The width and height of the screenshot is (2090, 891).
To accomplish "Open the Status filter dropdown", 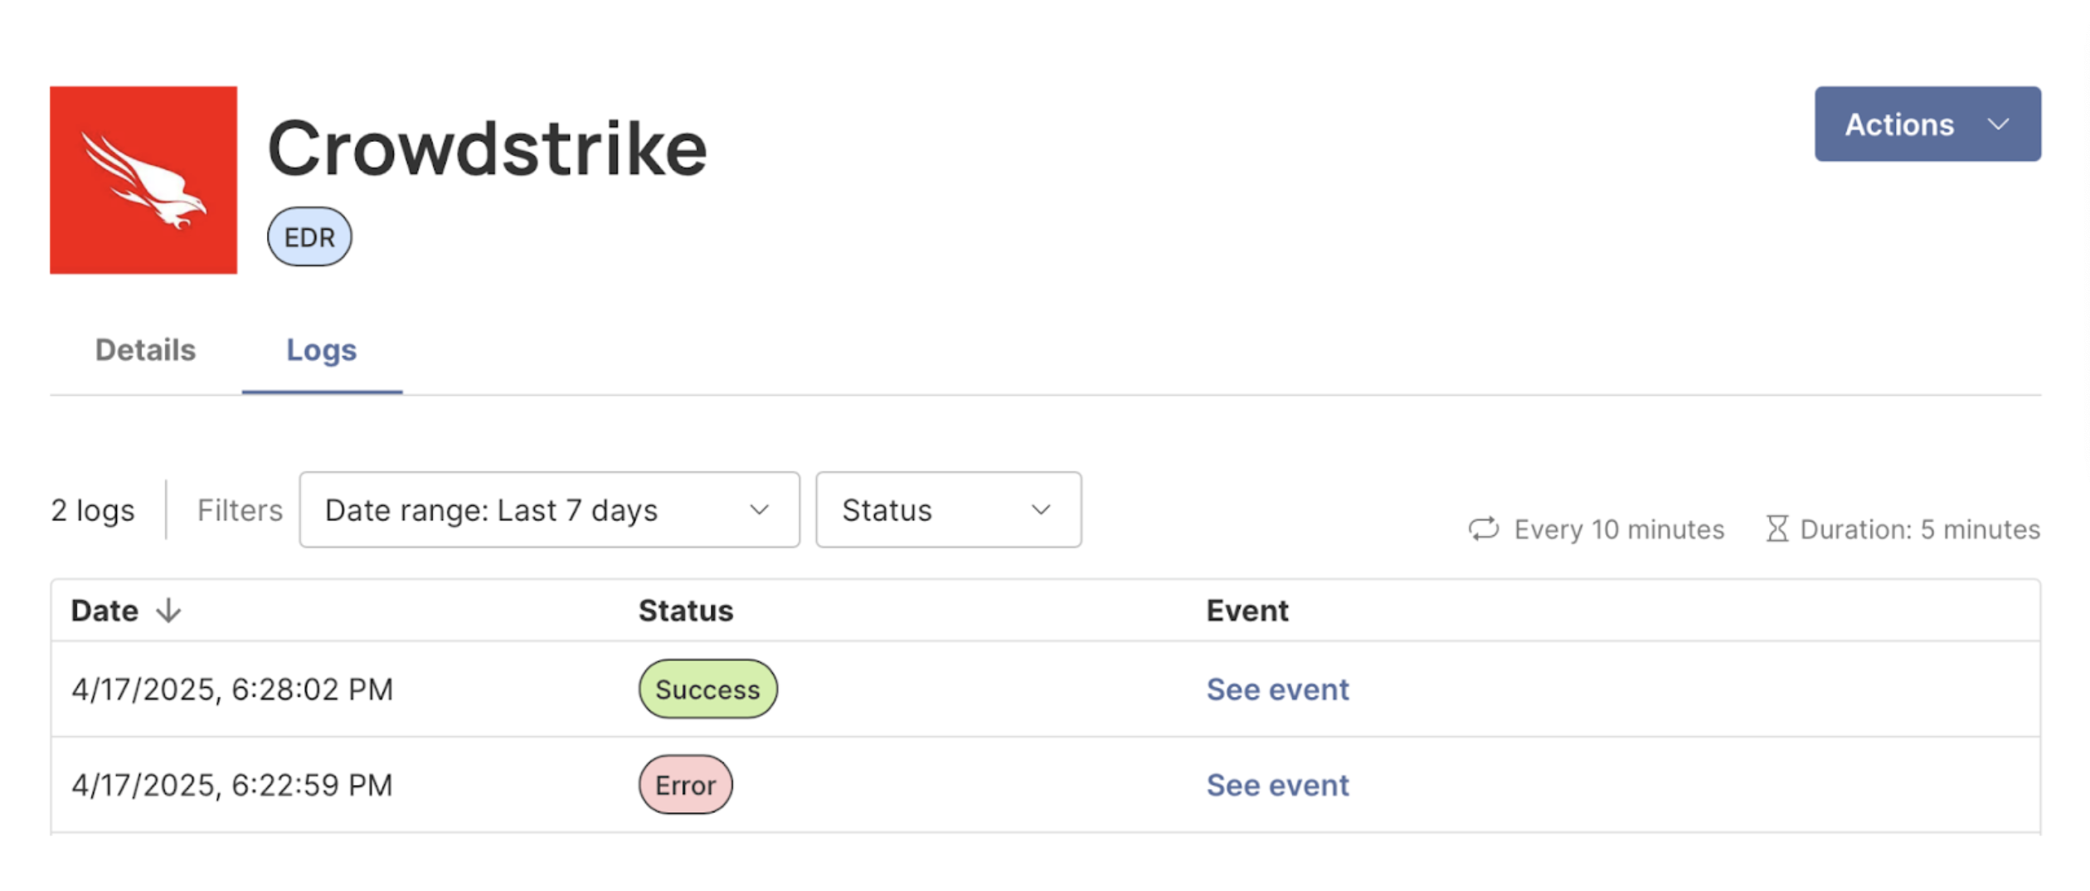I will pos(949,510).
